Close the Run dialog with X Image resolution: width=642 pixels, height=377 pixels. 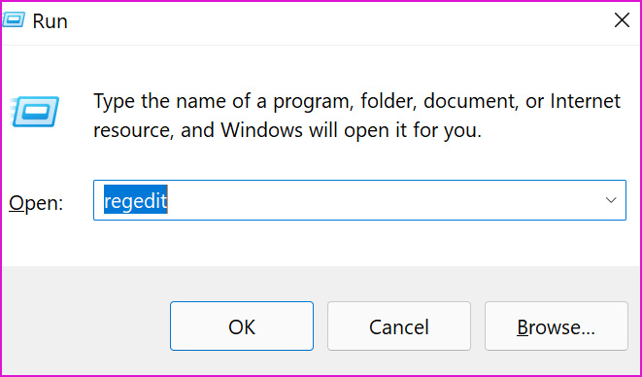[x=622, y=20]
